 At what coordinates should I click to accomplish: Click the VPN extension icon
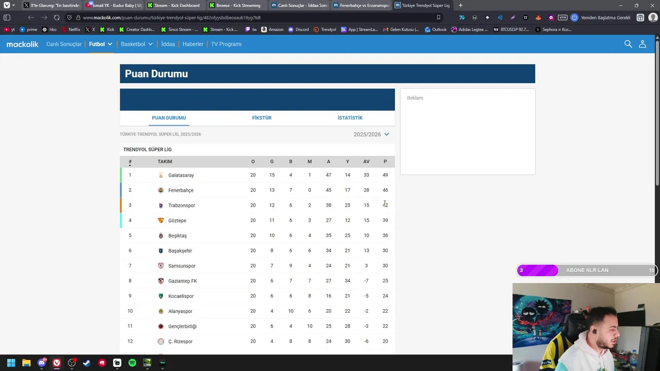[x=563, y=18]
